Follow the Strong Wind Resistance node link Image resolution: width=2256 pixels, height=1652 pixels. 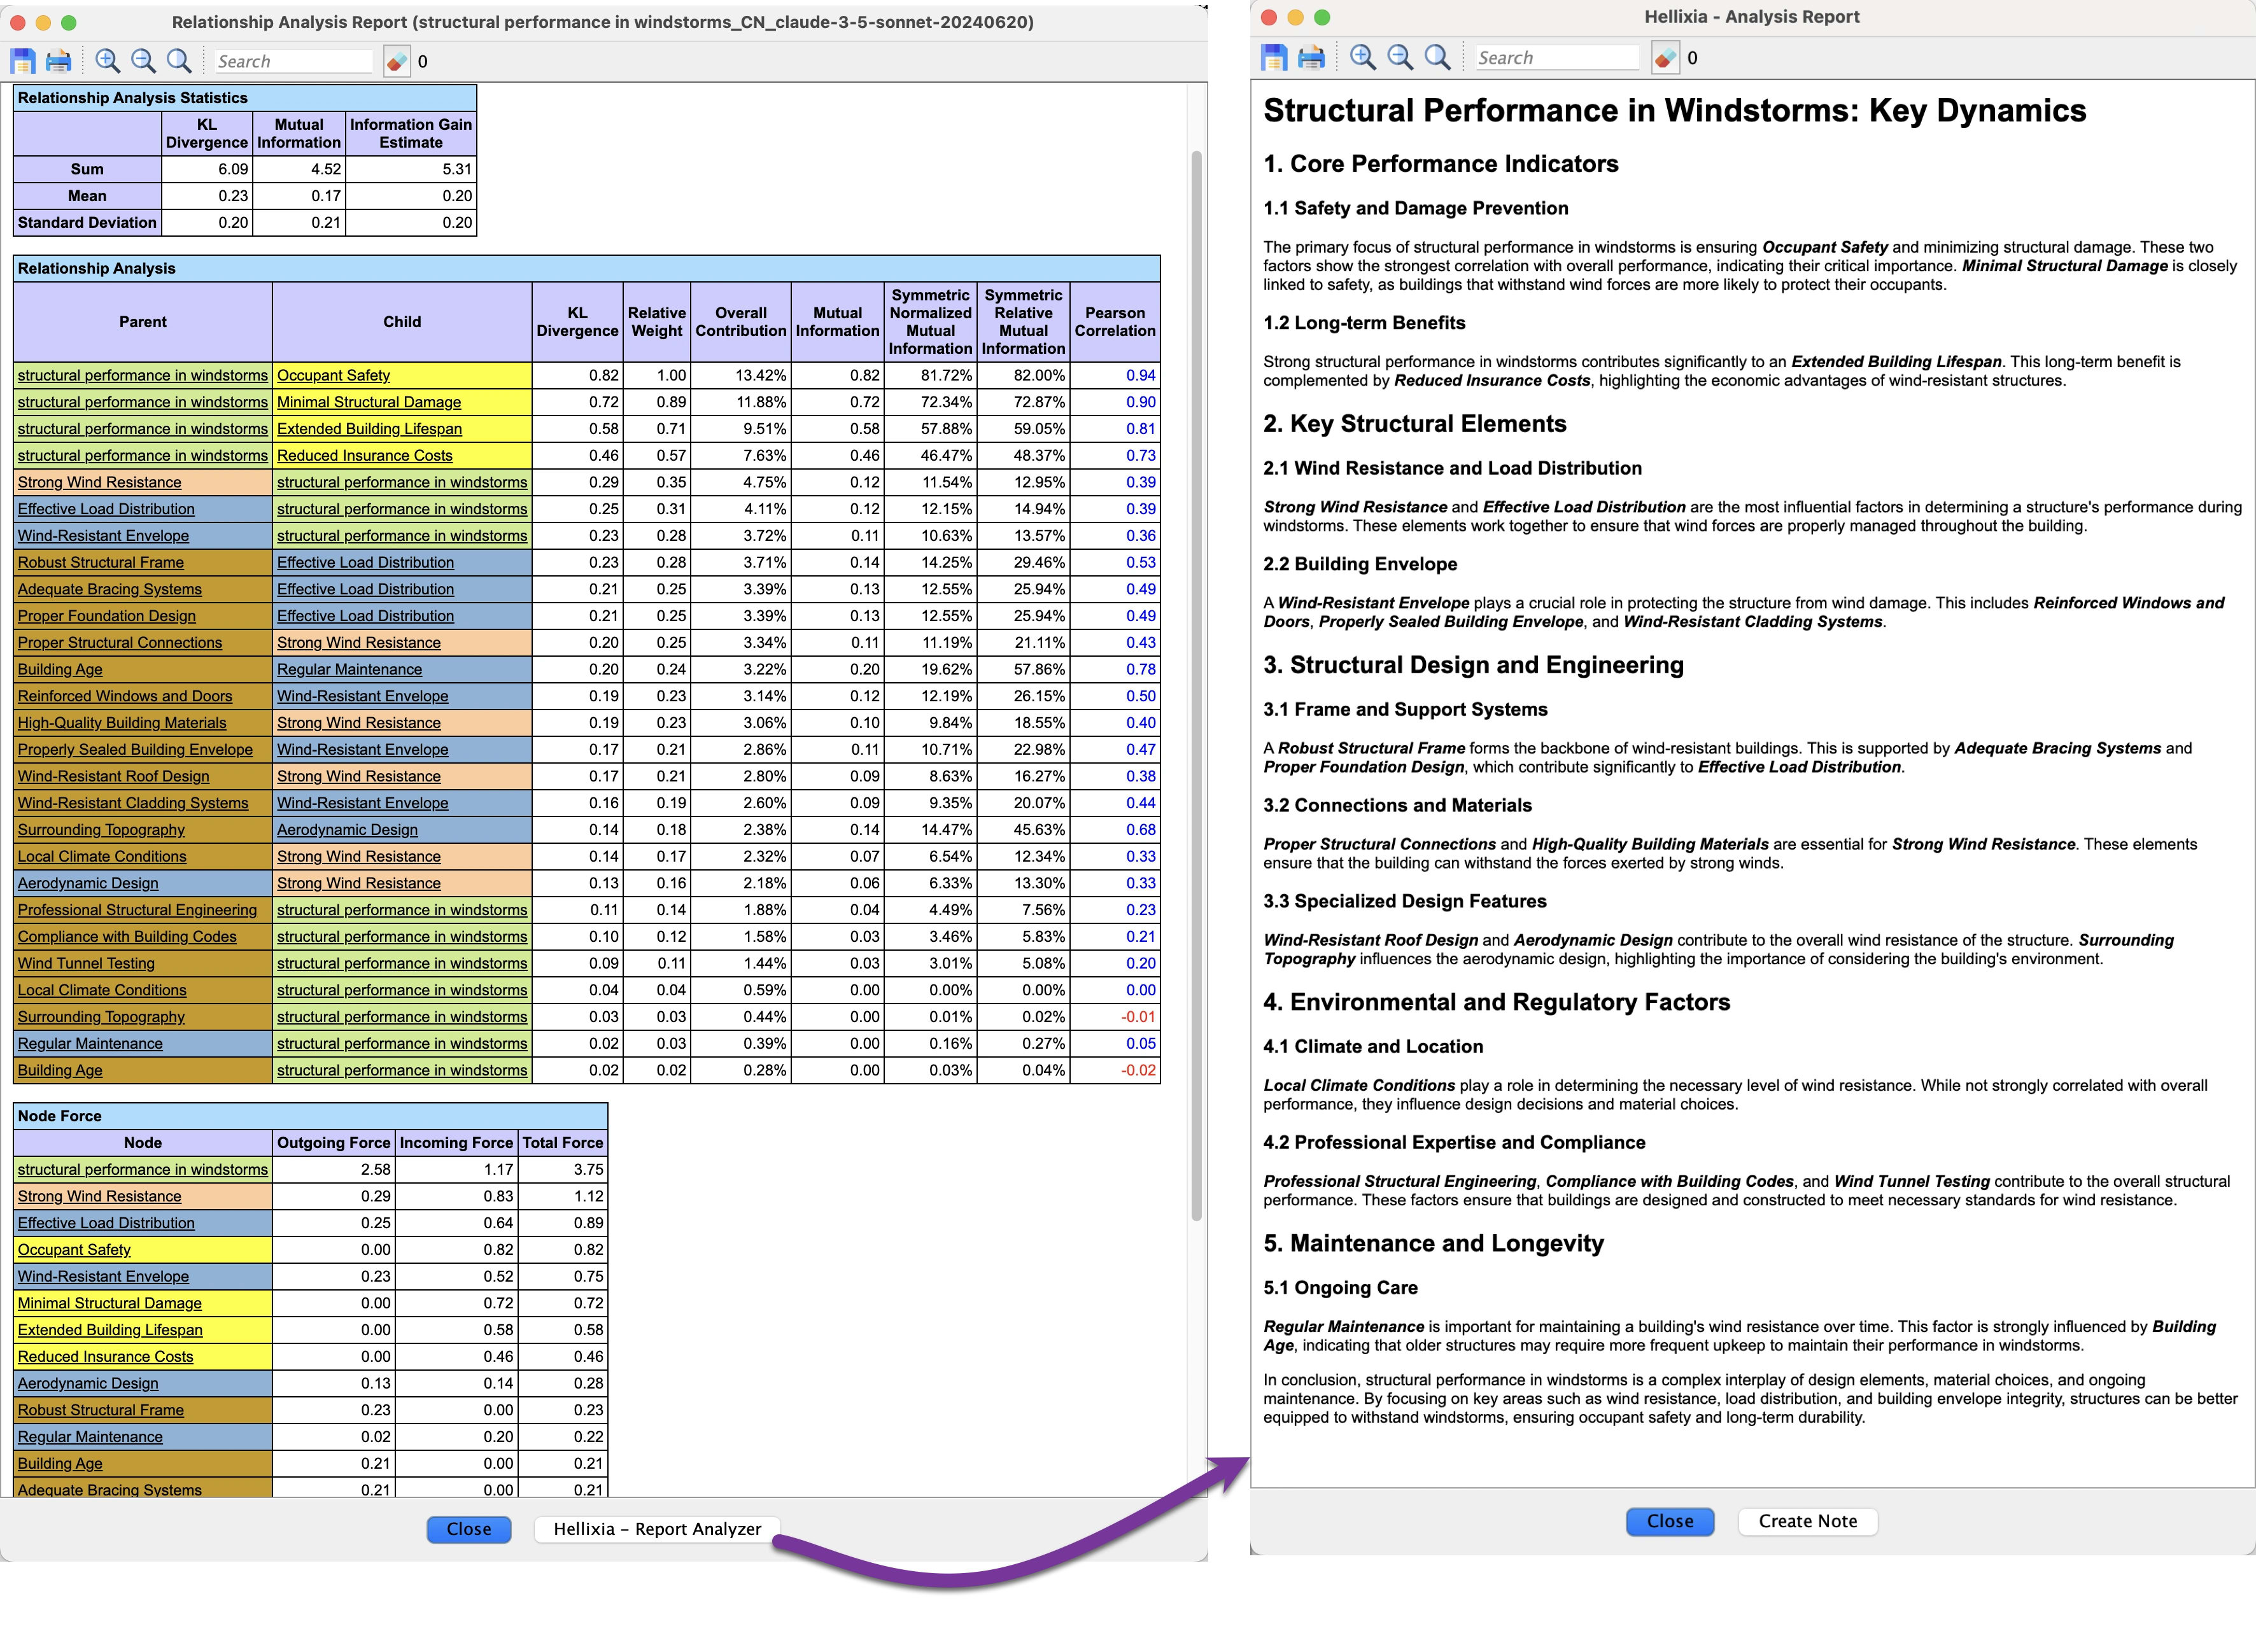100,1196
